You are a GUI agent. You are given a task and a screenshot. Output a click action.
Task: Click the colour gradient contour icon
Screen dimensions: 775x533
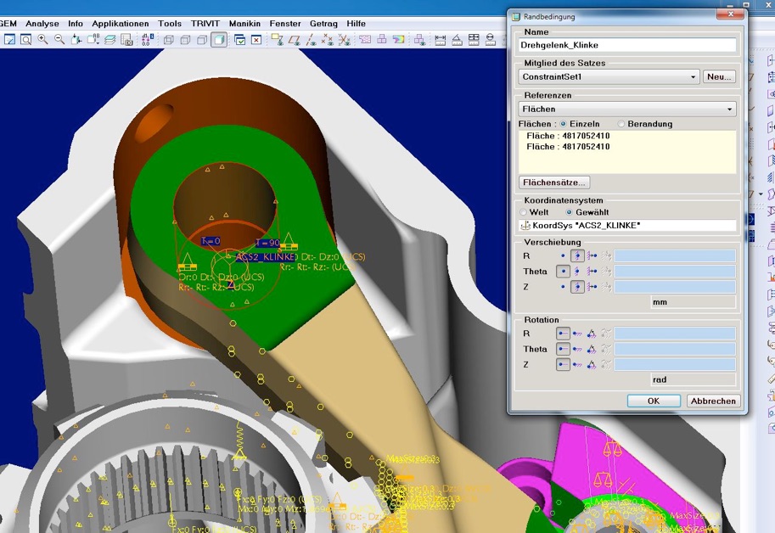click(x=398, y=40)
